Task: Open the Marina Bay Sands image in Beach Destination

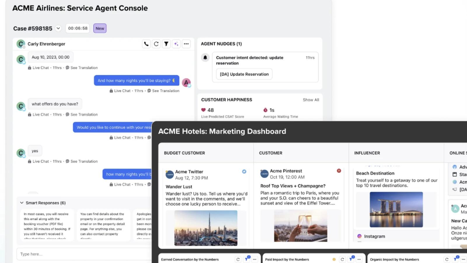Action: coord(396,210)
